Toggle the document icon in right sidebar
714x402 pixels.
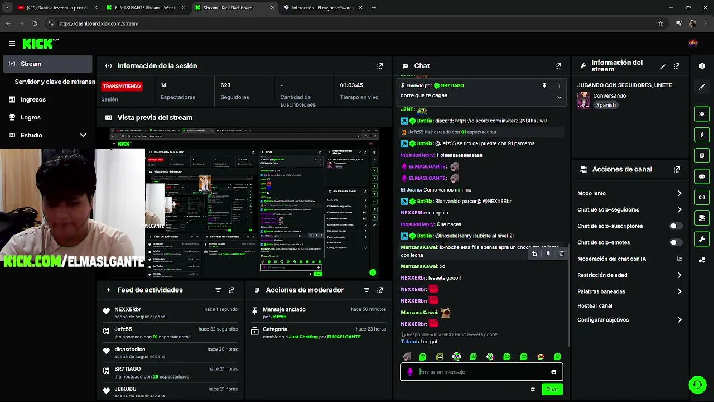click(702, 155)
